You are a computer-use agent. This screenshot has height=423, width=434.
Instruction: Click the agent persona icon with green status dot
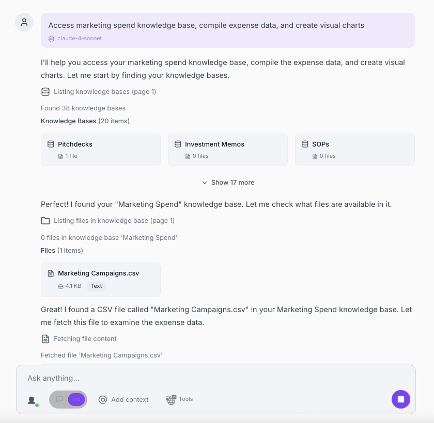tap(32, 400)
